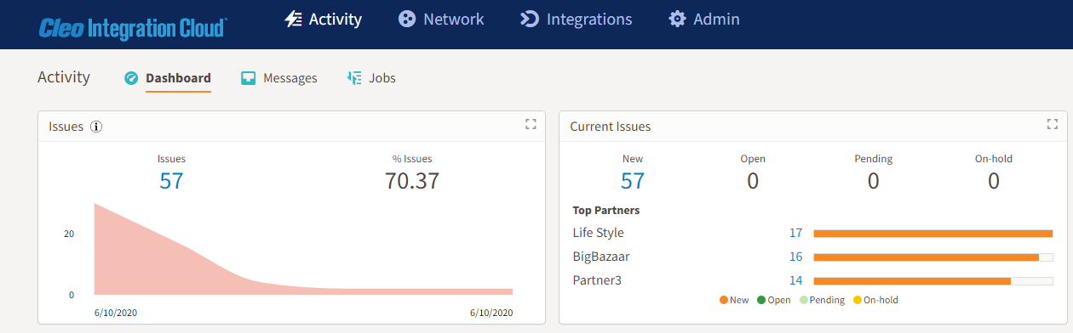
Task: Switch to the Jobs tab
Action: point(371,78)
